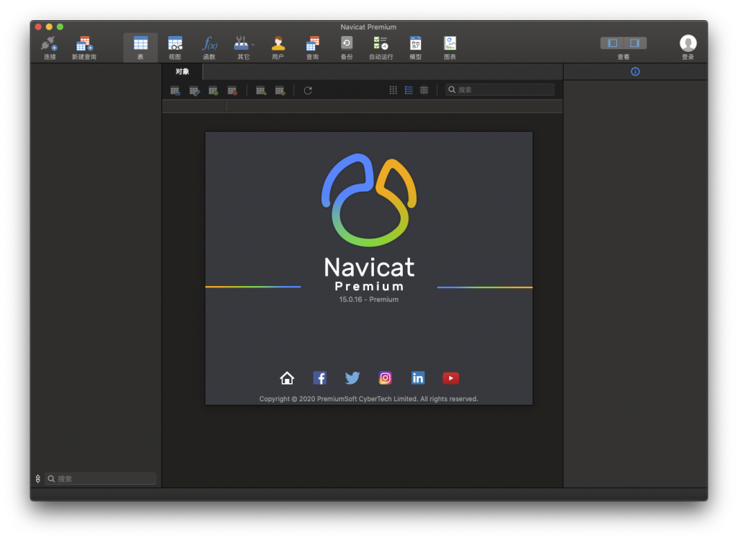
Task: Focus the object 搜索 search field
Action: click(500, 90)
